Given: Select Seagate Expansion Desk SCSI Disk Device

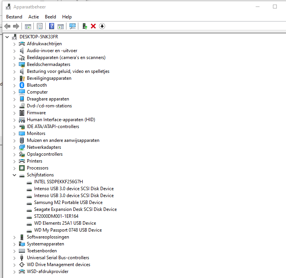Looking at the screenshot, I should pos(75,209).
